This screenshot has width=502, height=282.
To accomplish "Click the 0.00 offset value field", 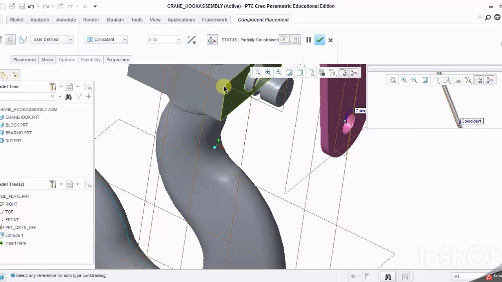I will click(161, 40).
